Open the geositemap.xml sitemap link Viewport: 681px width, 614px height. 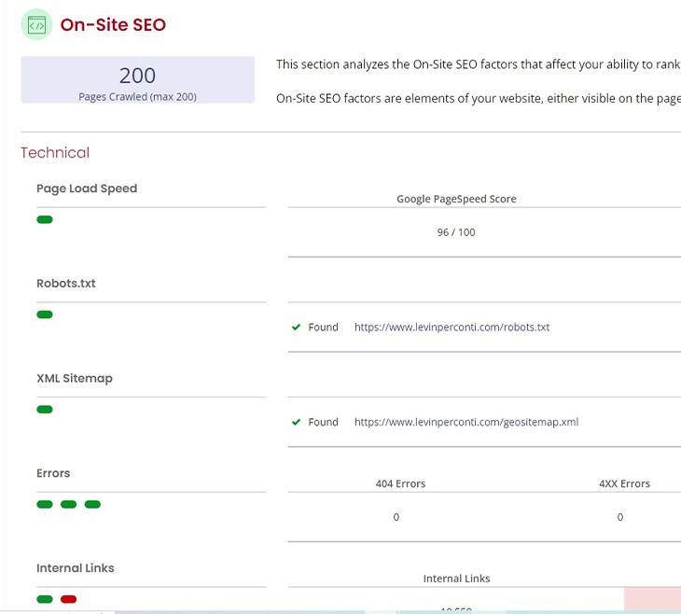pos(466,422)
